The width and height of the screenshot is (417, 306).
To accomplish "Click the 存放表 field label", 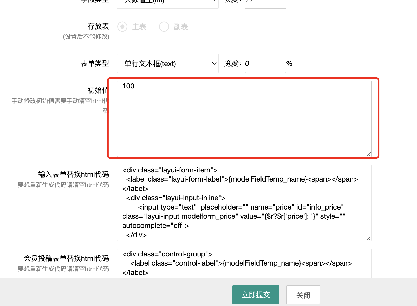I will click(x=98, y=26).
